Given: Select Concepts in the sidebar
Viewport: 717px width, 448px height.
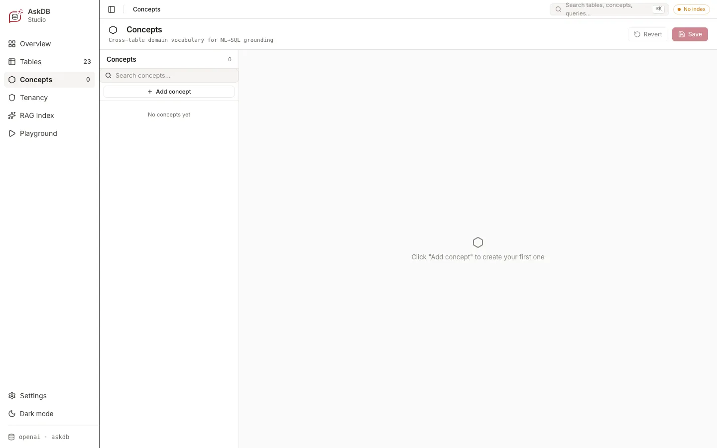Looking at the screenshot, I should pos(49,80).
